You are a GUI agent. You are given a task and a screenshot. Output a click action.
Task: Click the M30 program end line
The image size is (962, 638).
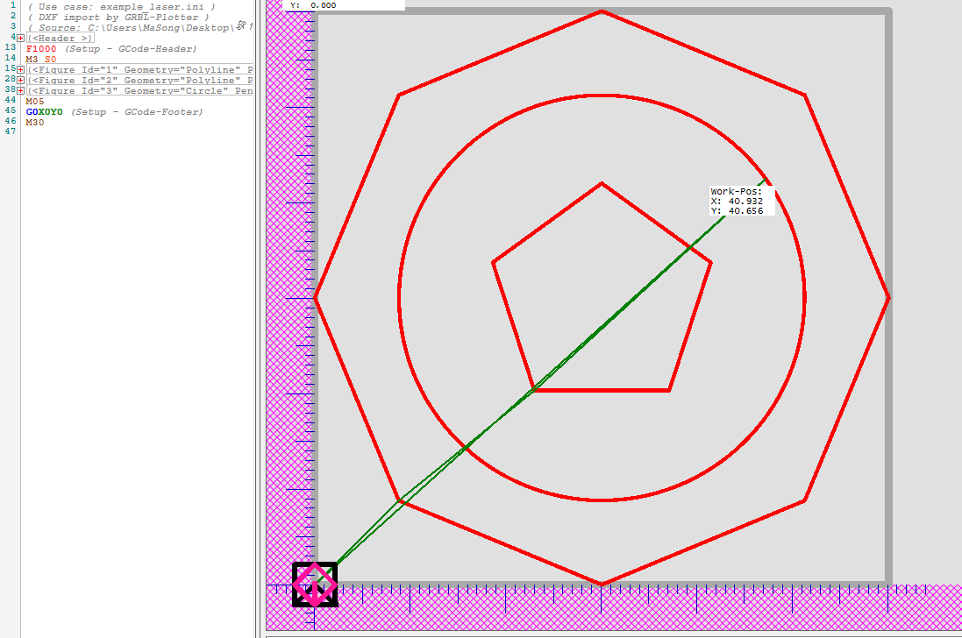click(x=35, y=123)
